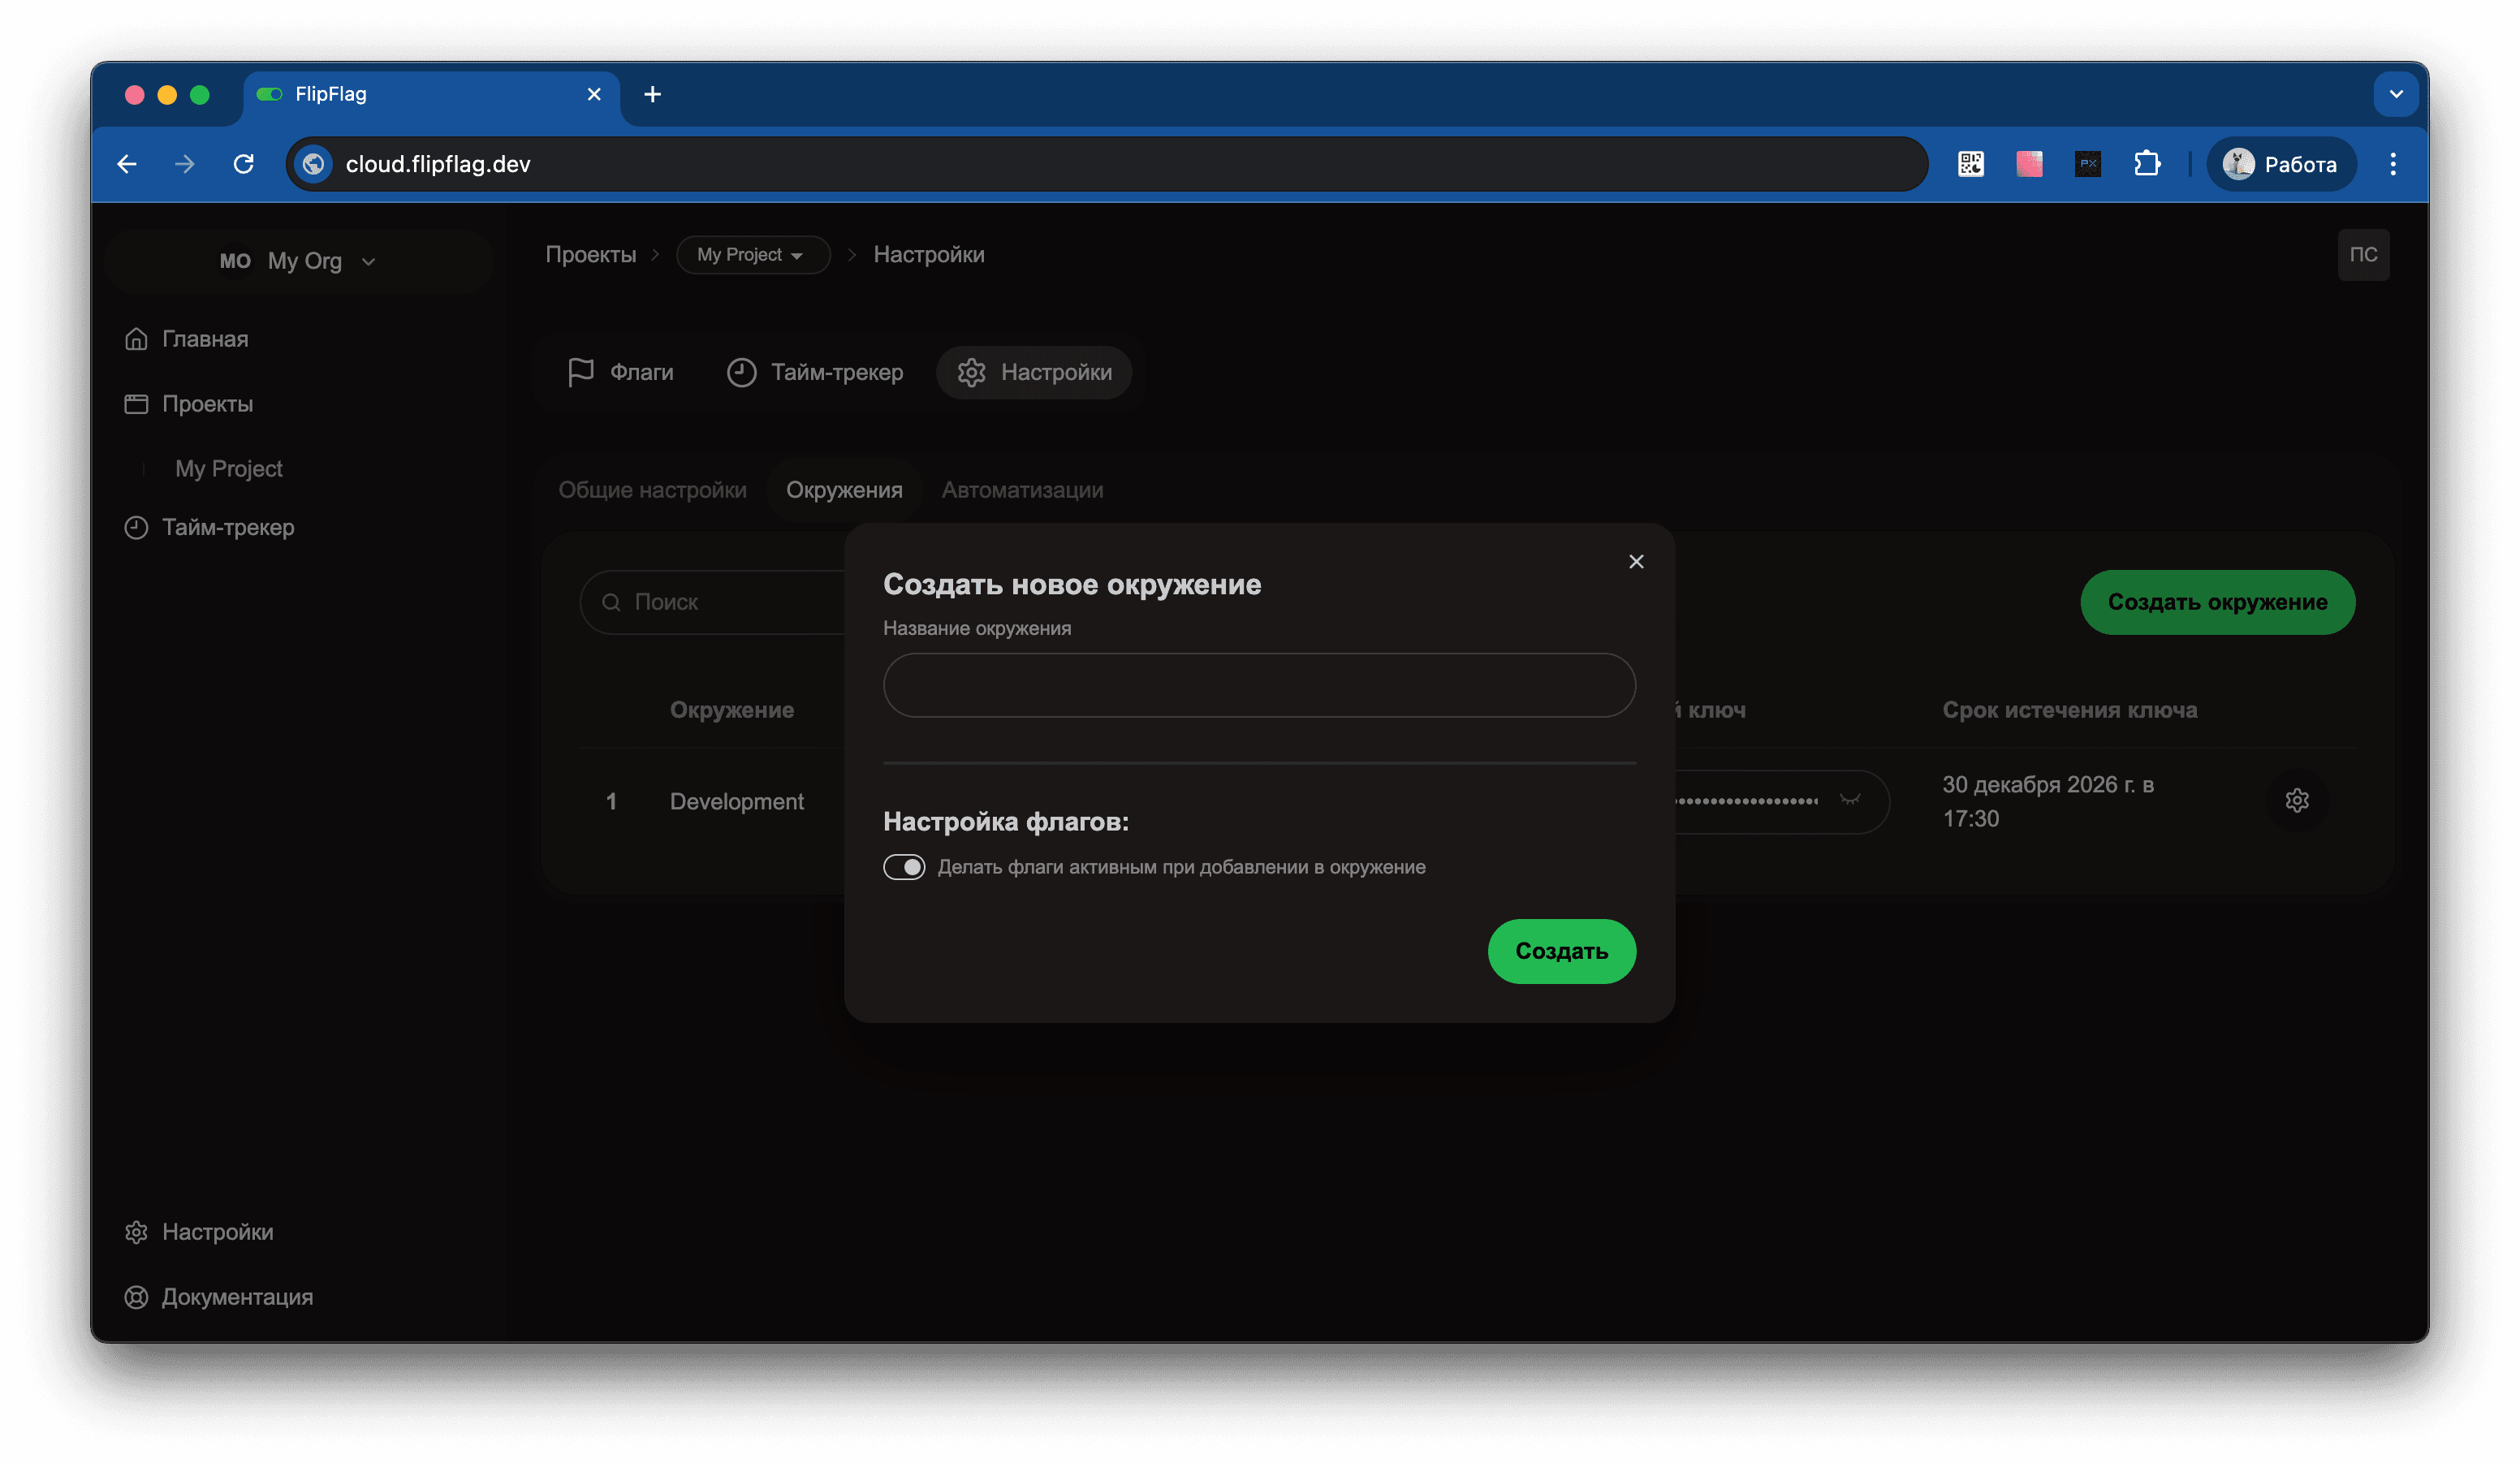This screenshot has width=2520, height=1463.
Task: Reload the page
Action: (x=243, y=164)
